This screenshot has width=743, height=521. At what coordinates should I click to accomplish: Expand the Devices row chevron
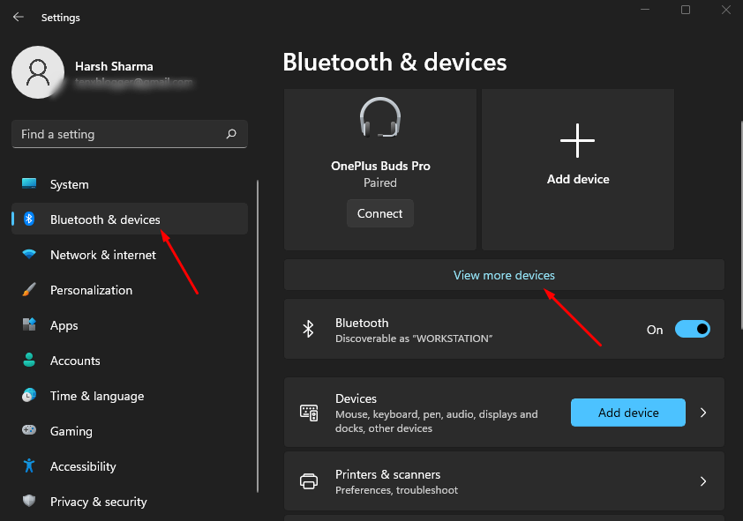click(x=703, y=413)
